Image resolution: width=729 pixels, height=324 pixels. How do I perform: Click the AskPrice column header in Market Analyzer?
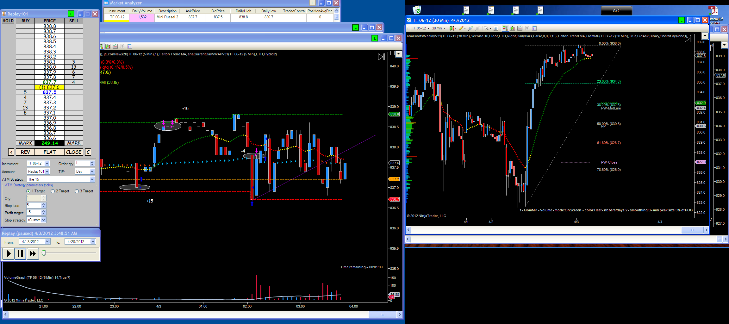[193, 11]
